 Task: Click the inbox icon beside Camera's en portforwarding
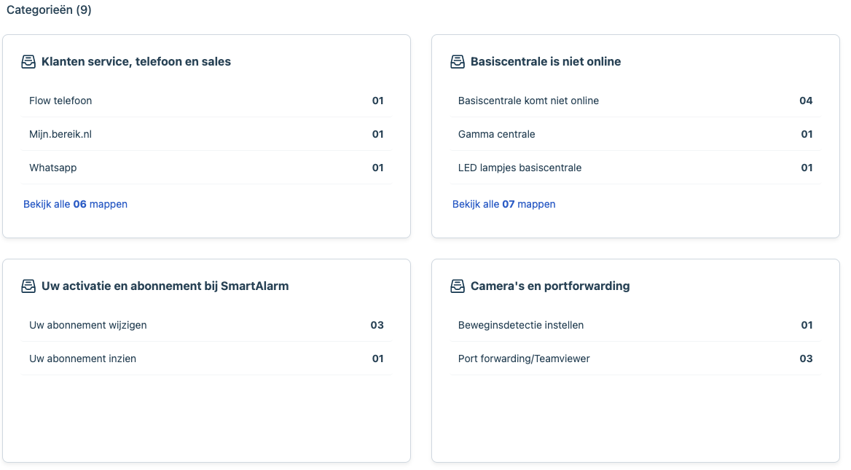[458, 286]
